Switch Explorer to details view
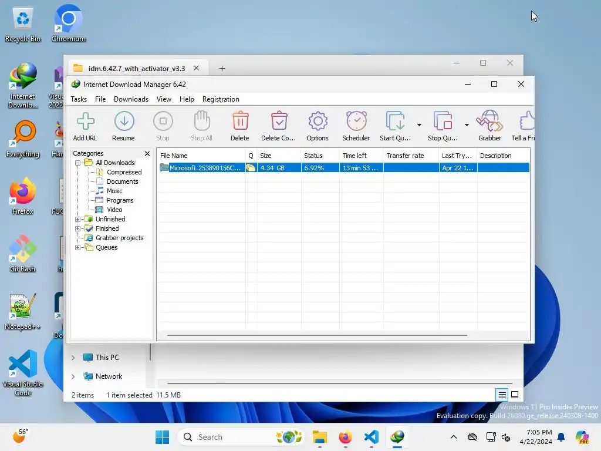The height and width of the screenshot is (451, 601). coord(502,395)
